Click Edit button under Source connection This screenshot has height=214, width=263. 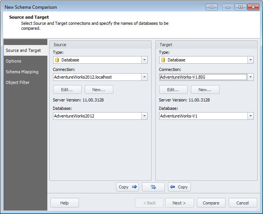(67, 90)
